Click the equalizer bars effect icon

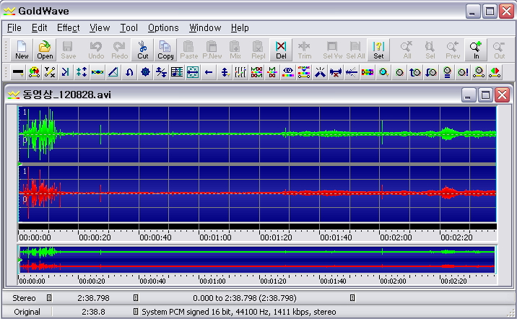240,72
